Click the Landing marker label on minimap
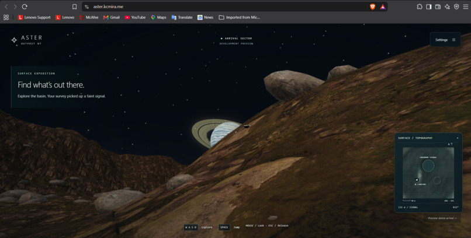Screen dimensions: 471x238 pos(420,184)
